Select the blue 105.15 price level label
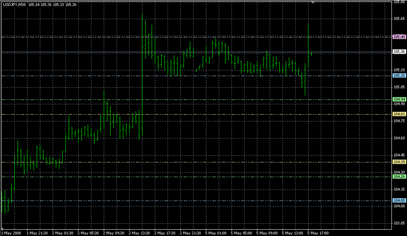 (x=398, y=75)
